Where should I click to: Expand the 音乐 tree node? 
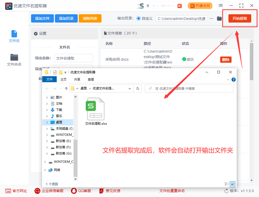(47, 116)
